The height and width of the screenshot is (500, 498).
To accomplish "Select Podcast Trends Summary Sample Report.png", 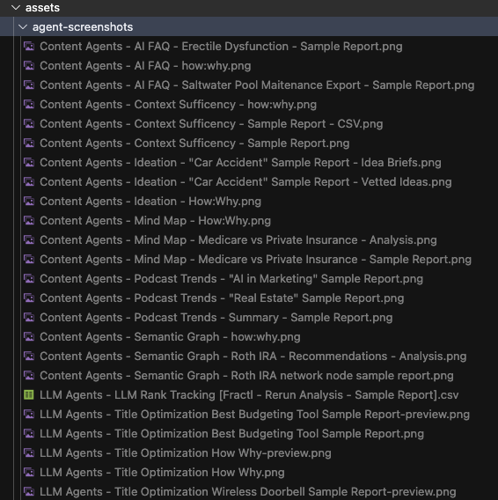I will 216,318.
